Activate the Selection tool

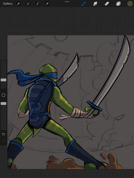pyautogui.click(x=38, y=4)
